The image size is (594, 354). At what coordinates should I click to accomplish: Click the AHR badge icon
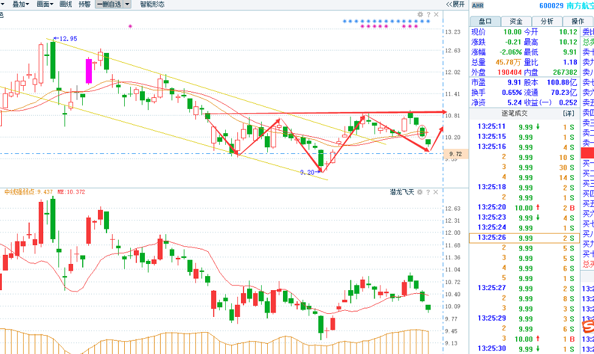click(478, 5)
